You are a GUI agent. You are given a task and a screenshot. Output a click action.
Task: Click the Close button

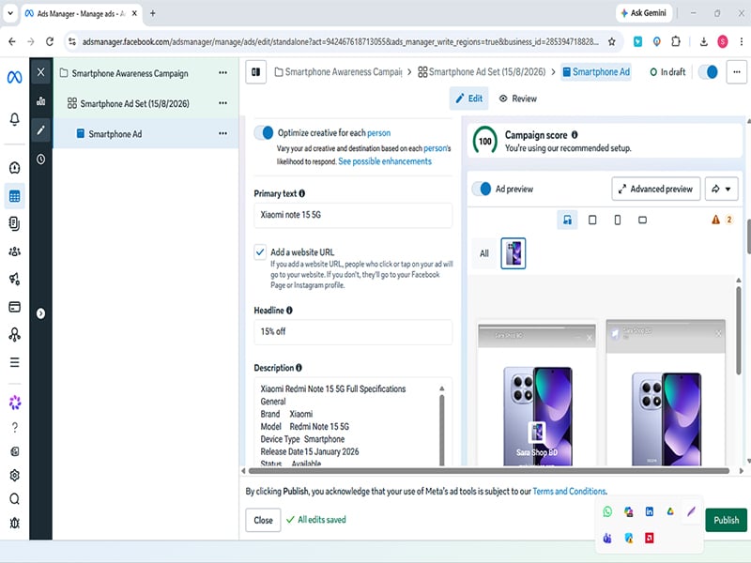(263, 520)
